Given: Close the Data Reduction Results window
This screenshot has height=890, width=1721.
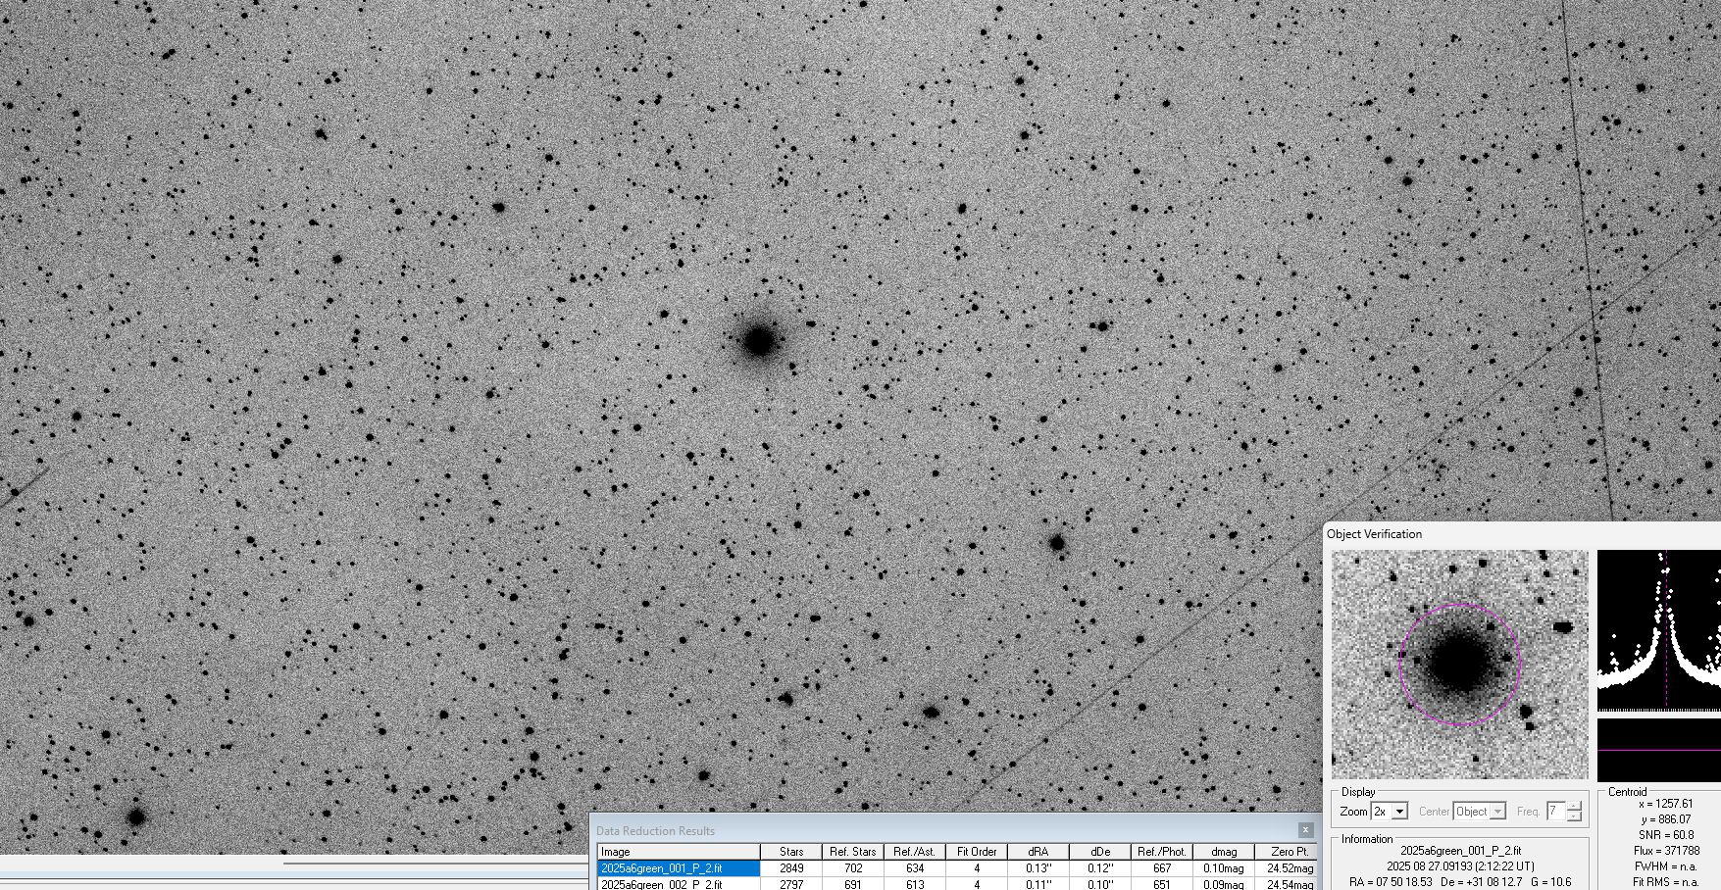Looking at the screenshot, I should [x=1305, y=829].
